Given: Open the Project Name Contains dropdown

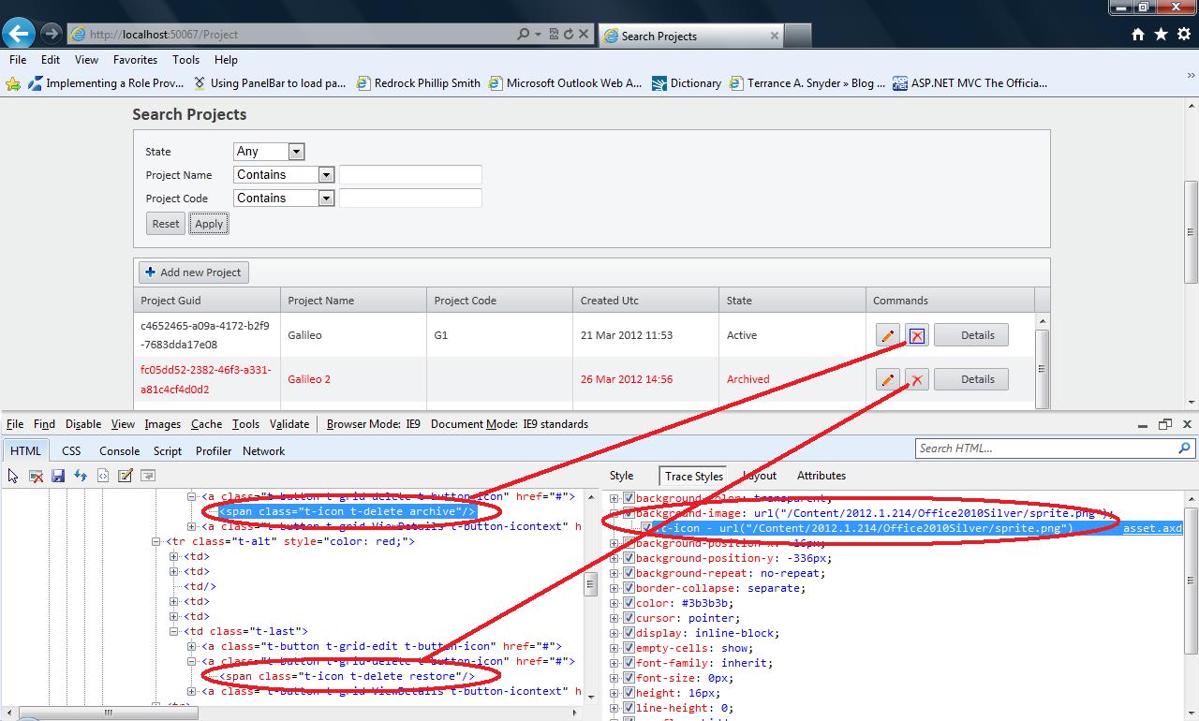Looking at the screenshot, I should pos(284,175).
